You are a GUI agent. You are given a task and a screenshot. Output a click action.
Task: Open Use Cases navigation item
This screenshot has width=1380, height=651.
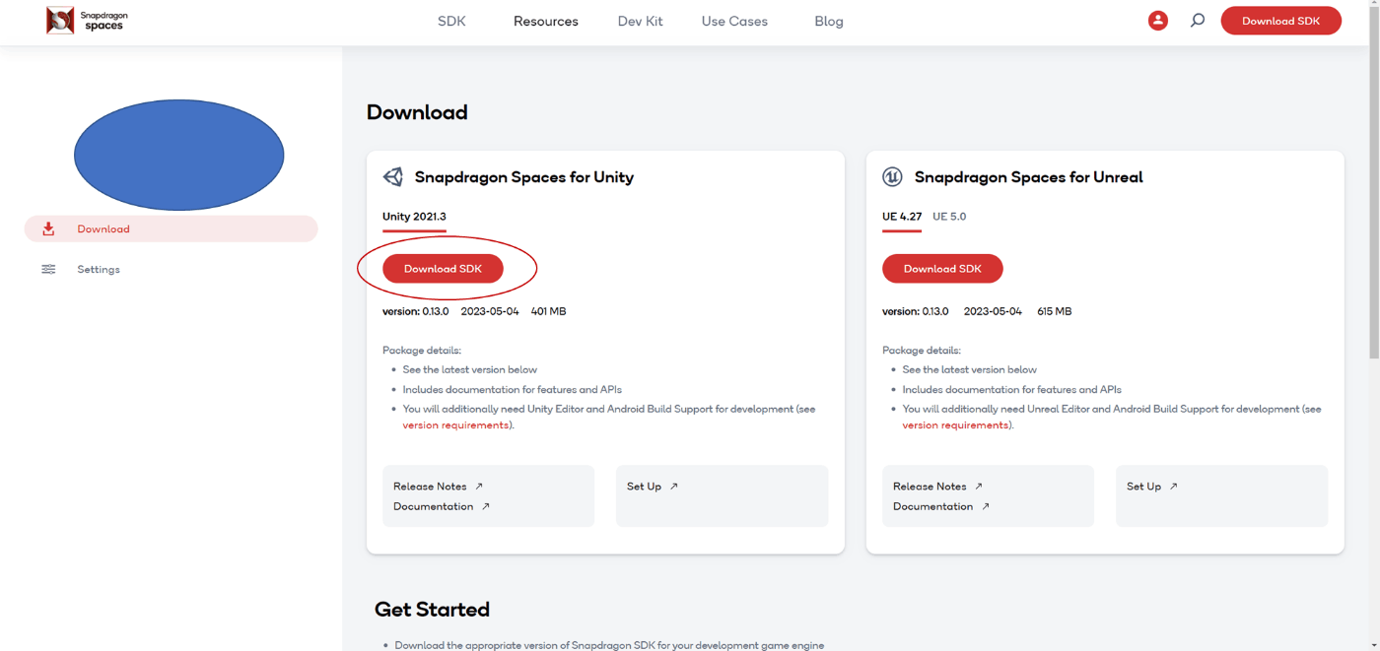(734, 21)
